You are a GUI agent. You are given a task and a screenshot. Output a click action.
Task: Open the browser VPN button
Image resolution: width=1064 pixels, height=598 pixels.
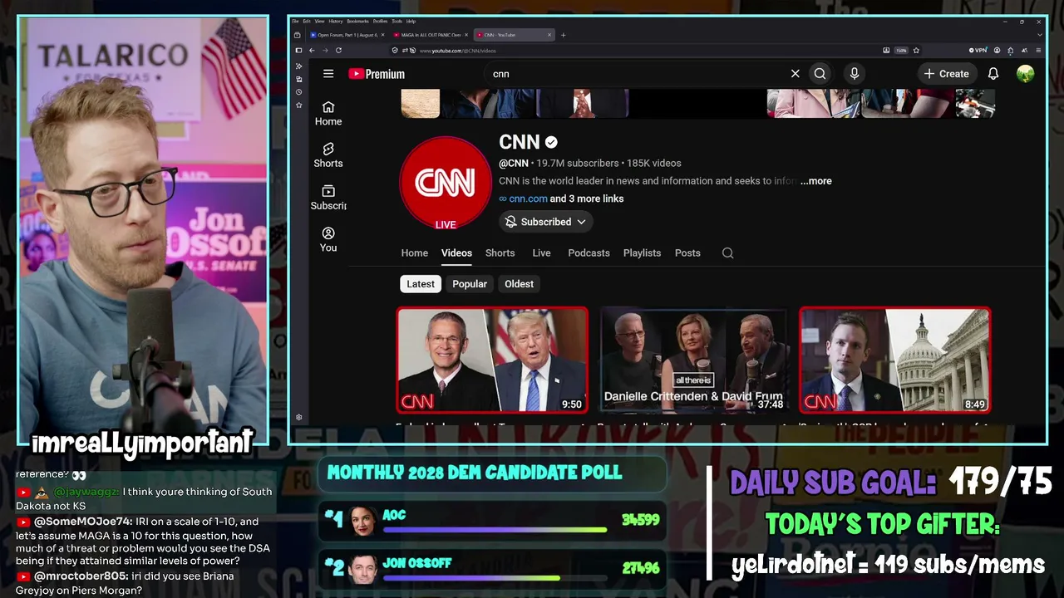coord(978,51)
